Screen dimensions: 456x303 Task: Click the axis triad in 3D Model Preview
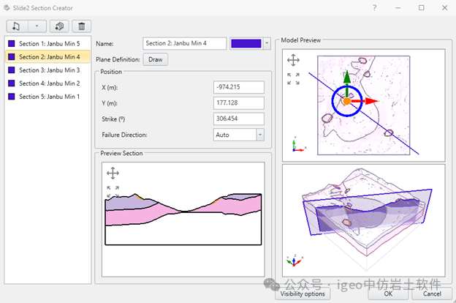point(294,260)
